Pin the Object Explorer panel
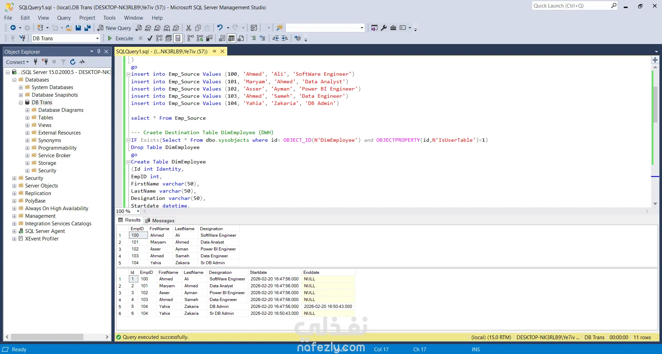This screenshot has height=354, width=662. 99,52
